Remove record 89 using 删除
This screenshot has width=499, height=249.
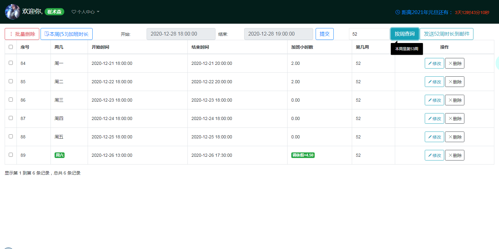pos(455,155)
